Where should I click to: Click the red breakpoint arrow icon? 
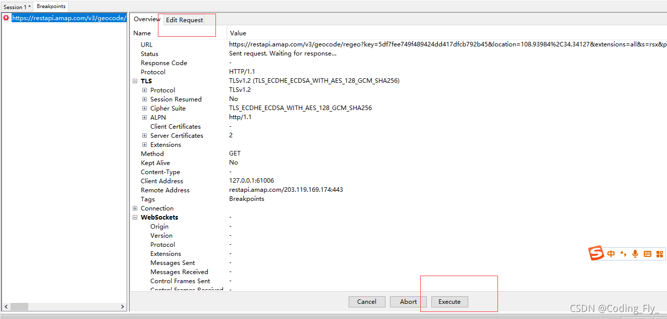coord(6,18)
